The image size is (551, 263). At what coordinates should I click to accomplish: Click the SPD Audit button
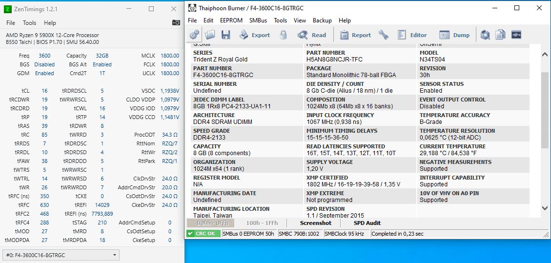367,223
